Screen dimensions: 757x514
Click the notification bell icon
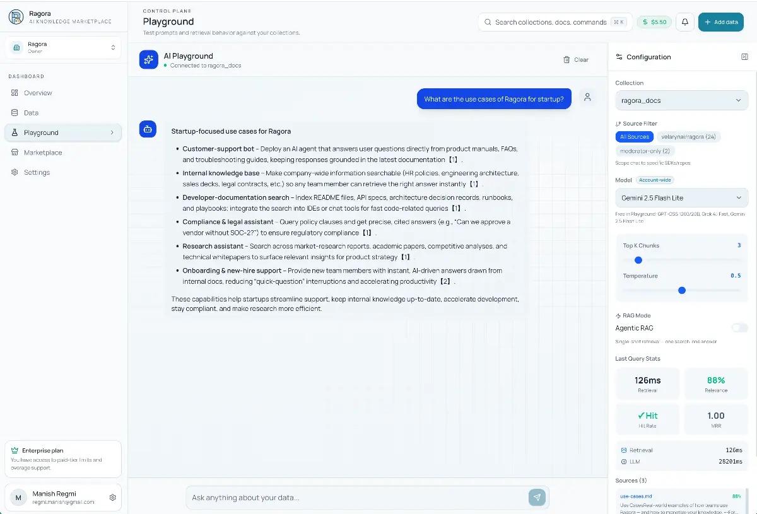(x=685, y=22)
